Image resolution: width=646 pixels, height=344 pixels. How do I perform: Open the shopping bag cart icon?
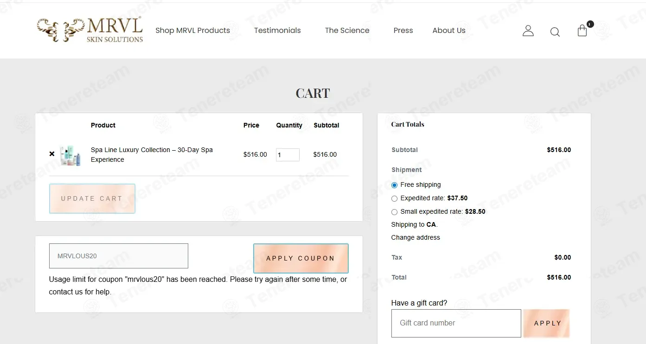582,31
